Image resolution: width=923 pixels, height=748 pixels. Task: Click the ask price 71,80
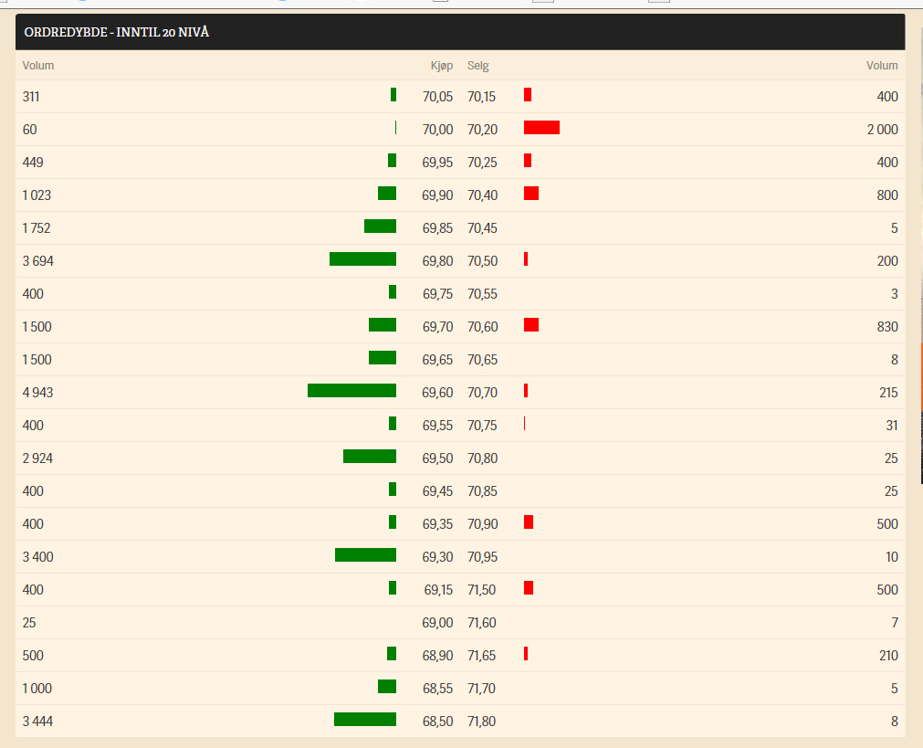click(482, 722)
